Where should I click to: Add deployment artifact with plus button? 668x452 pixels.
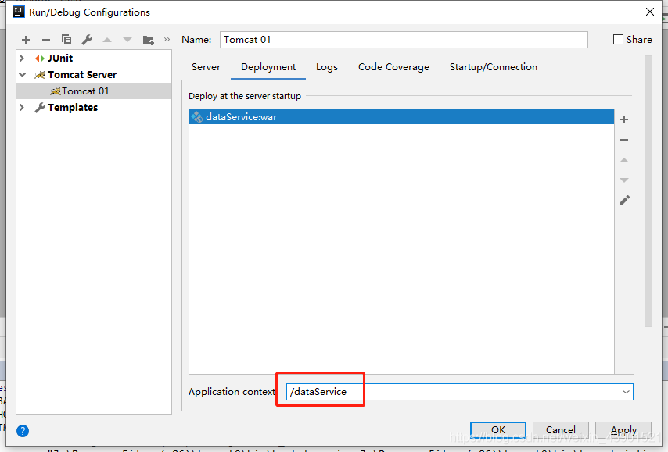[624, 119]
